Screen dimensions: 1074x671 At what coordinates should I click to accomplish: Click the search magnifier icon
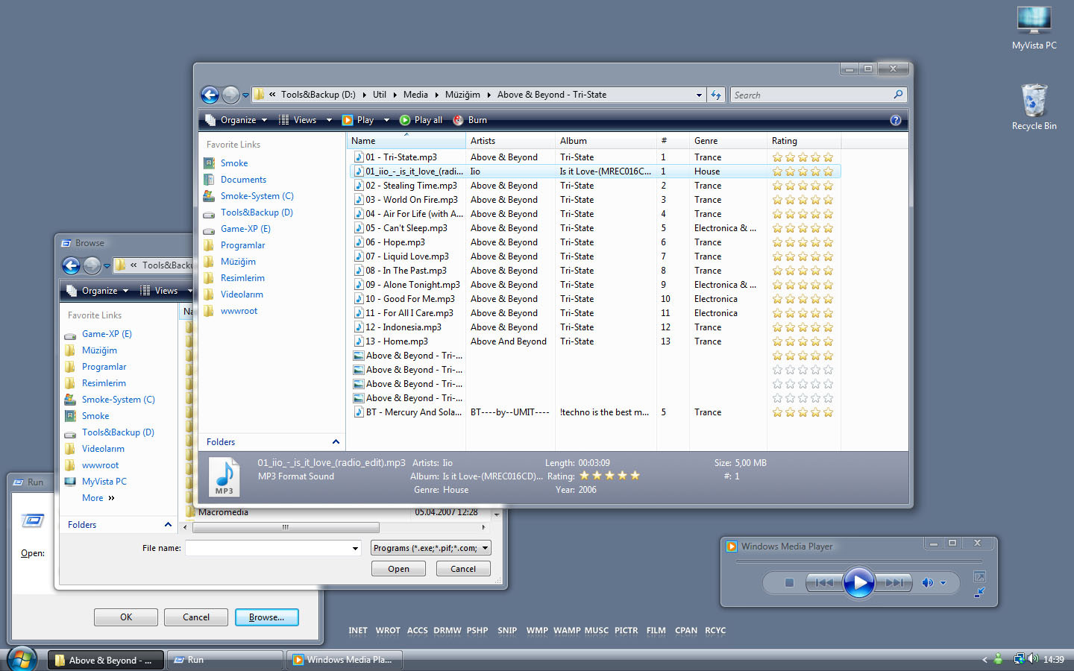tap(898, 95)
